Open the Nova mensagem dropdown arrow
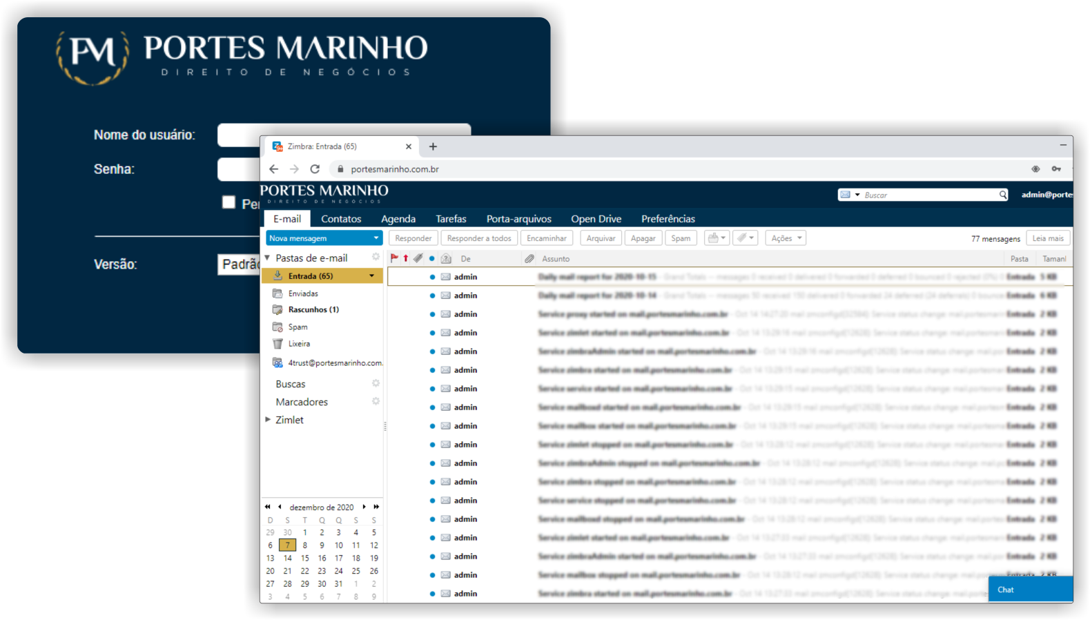 [x=376, y=238]
